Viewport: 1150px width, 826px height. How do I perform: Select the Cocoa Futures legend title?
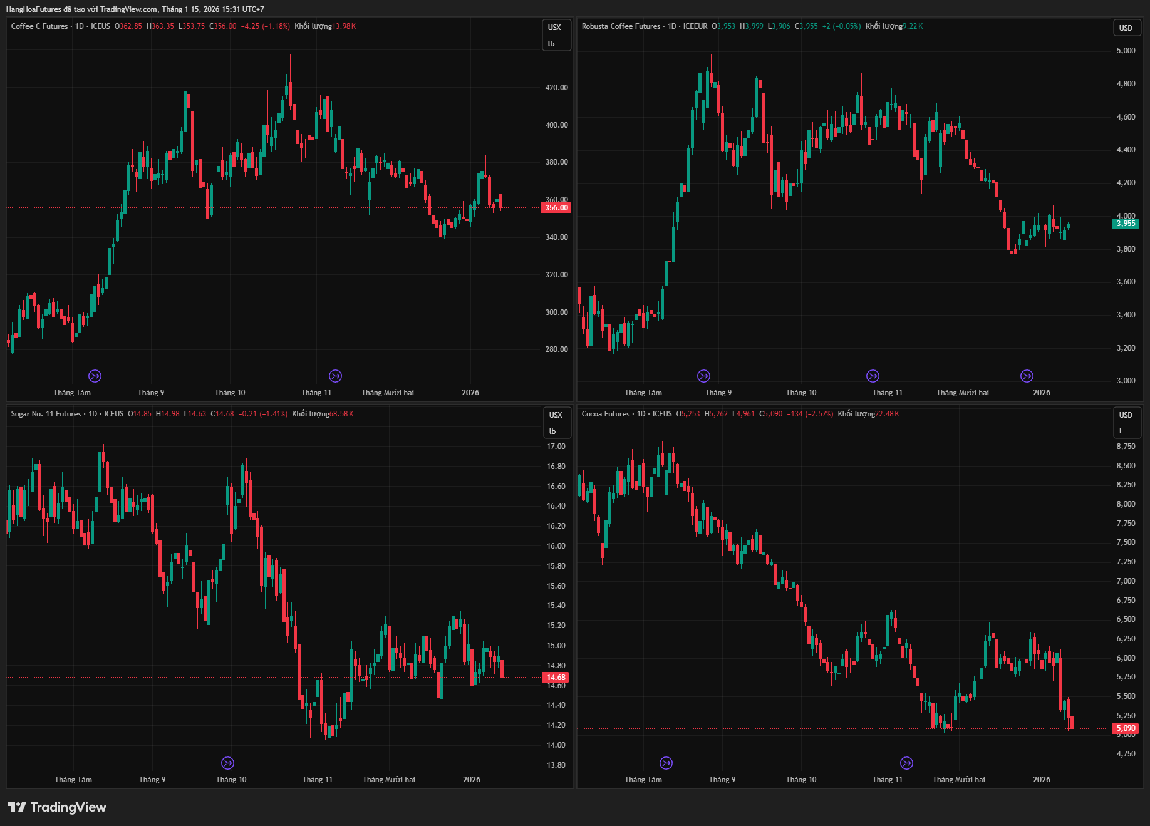pos(605,414)
